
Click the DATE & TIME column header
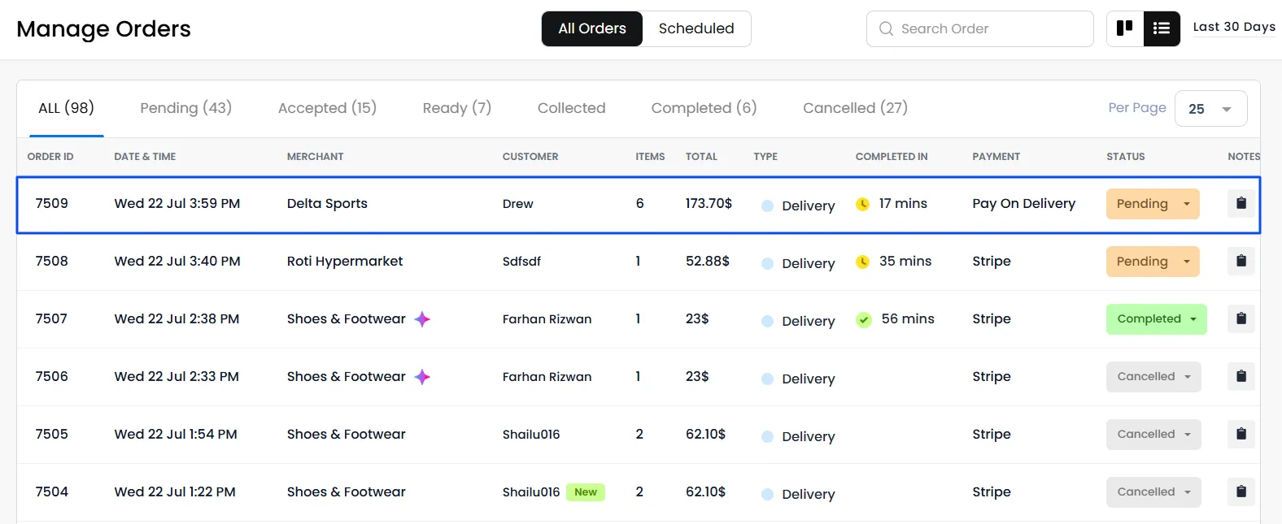tap(145, 157)
